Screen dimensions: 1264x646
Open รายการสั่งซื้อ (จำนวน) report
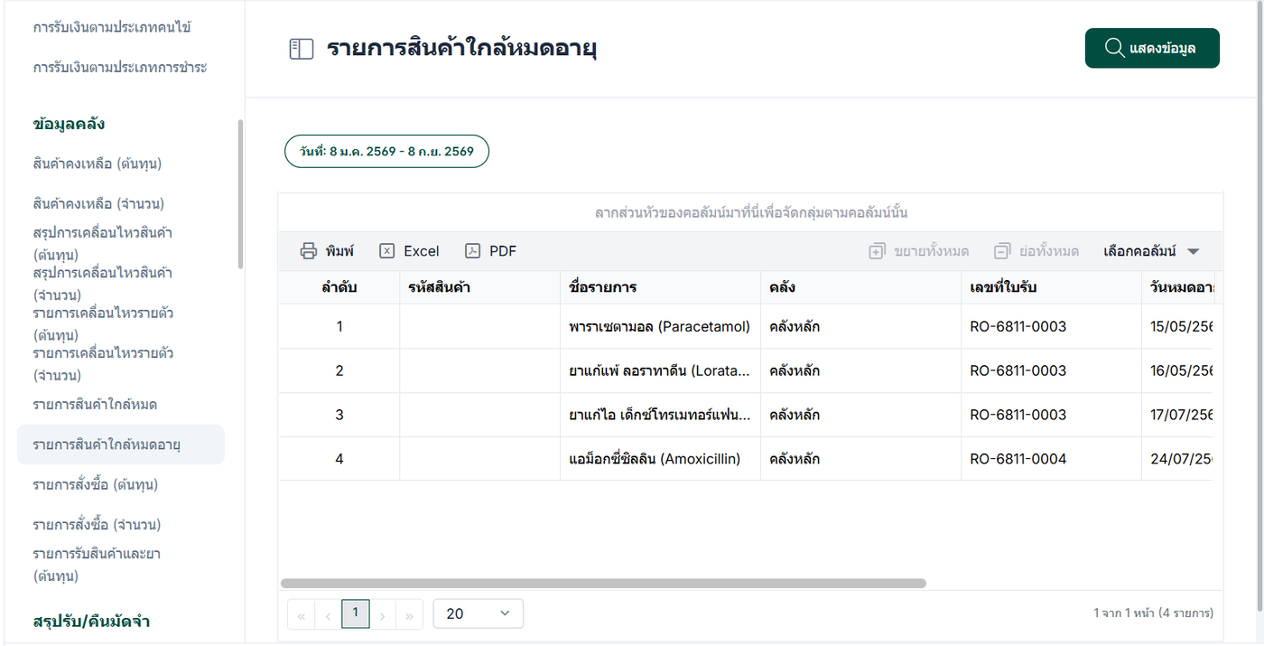97,525
